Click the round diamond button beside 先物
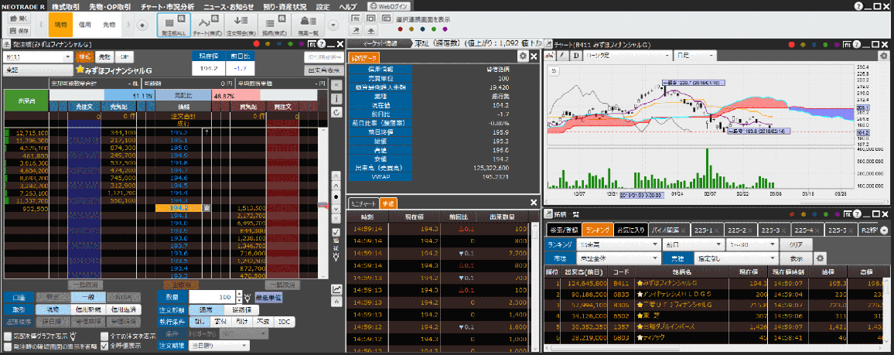The width and height of the screenshot is (894, 355). [x=142, y=25]
